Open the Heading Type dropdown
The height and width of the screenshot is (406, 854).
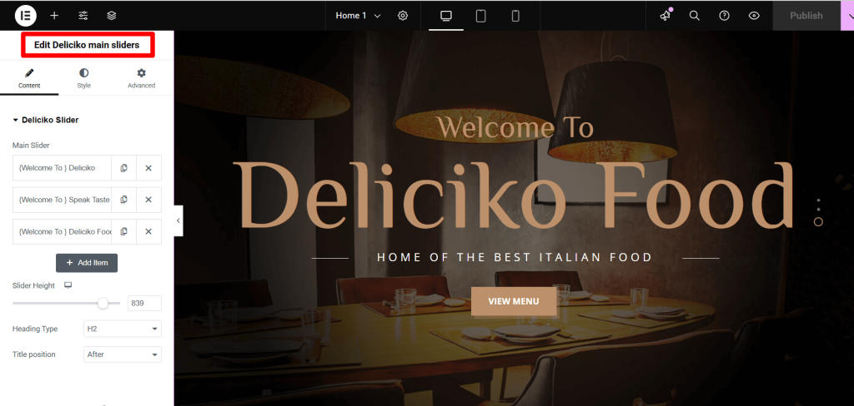point(123,329)
